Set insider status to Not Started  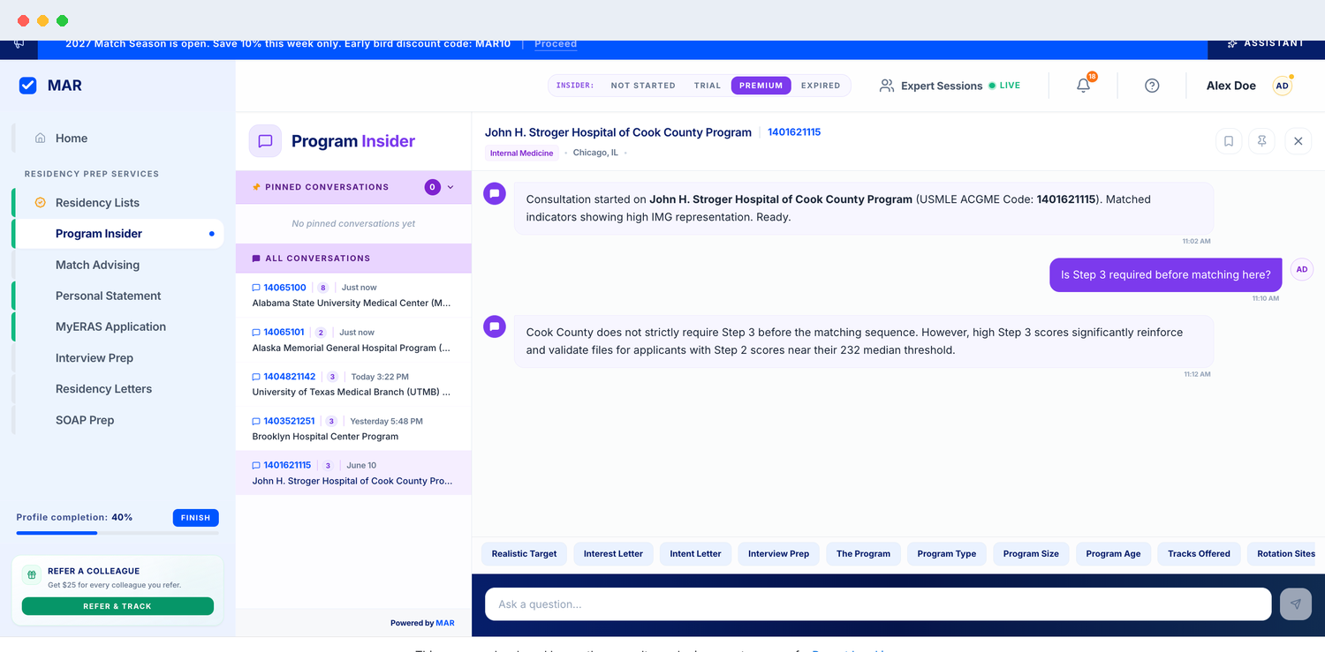coord(643,86)
